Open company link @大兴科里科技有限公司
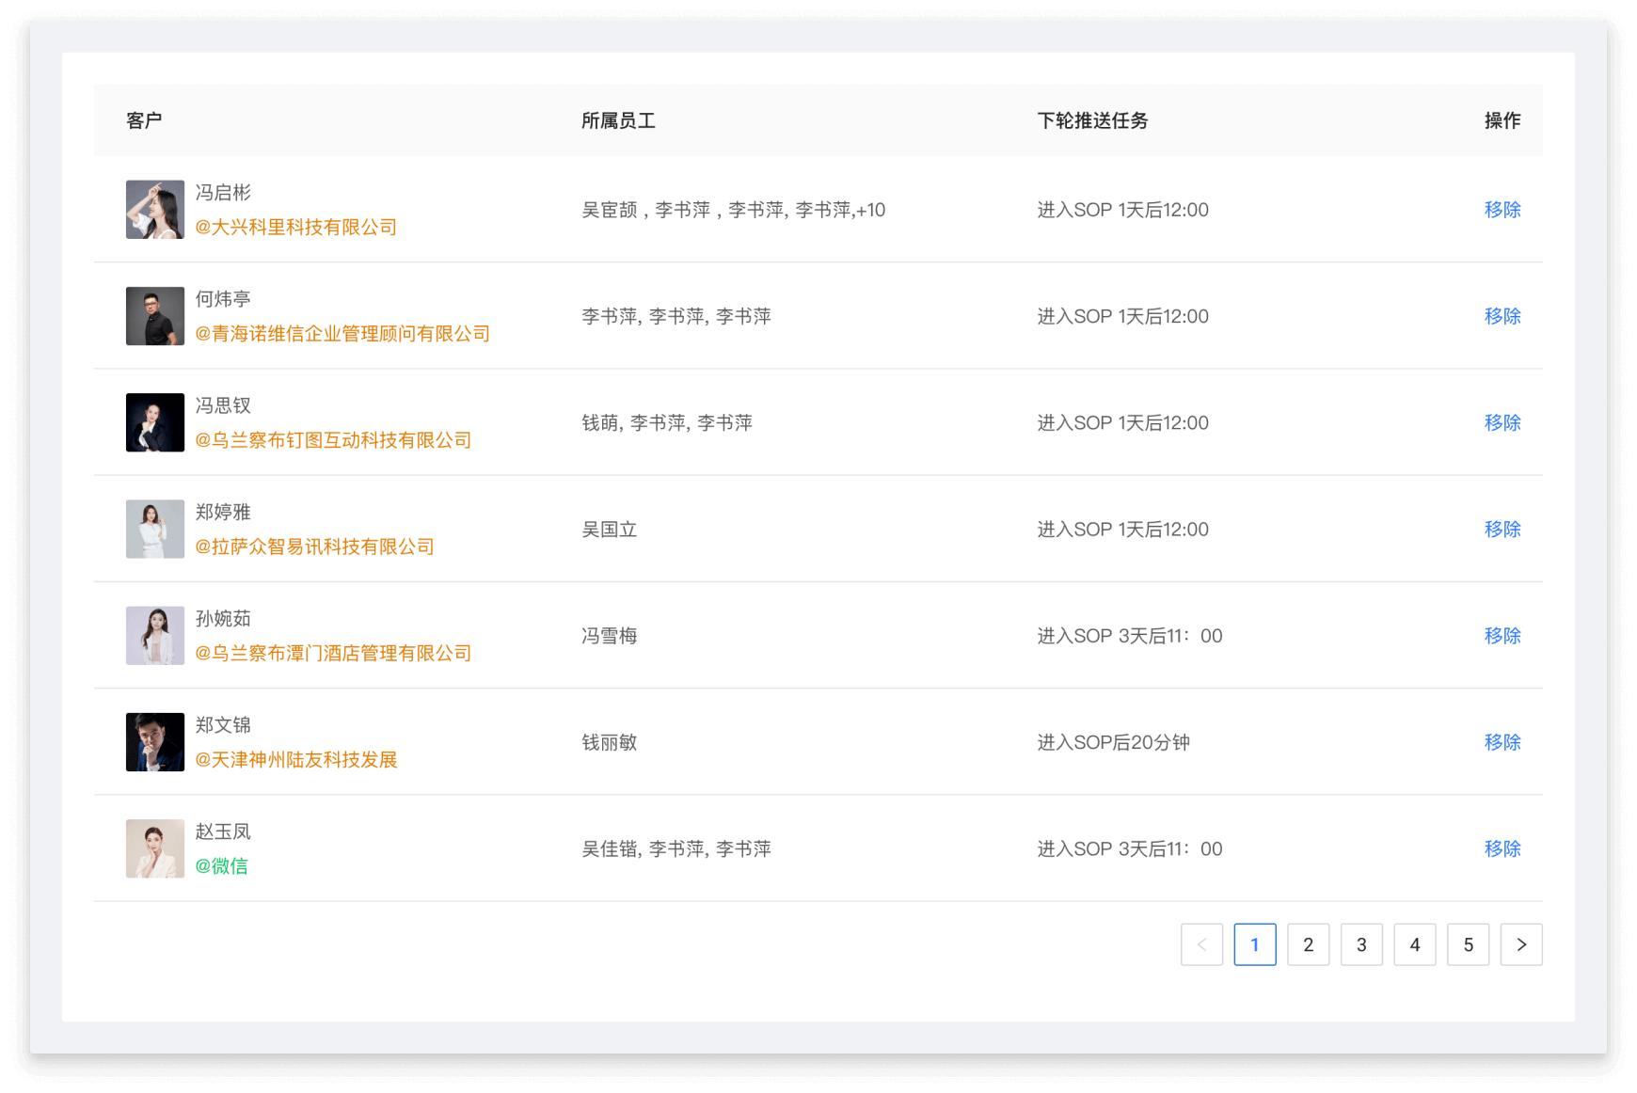Screen dimensions: 1637x1093 click(295, 227)
